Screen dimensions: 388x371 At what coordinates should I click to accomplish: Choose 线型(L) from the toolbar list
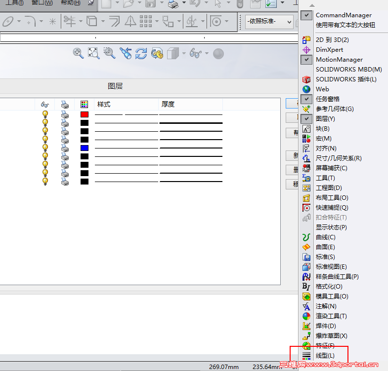[325, 356]
